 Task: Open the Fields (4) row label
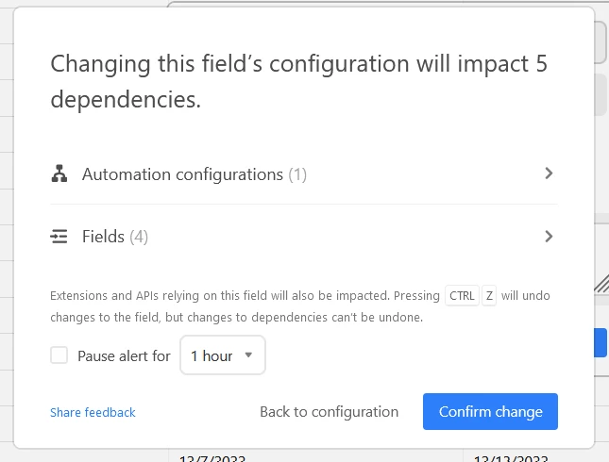coord(115,237)
